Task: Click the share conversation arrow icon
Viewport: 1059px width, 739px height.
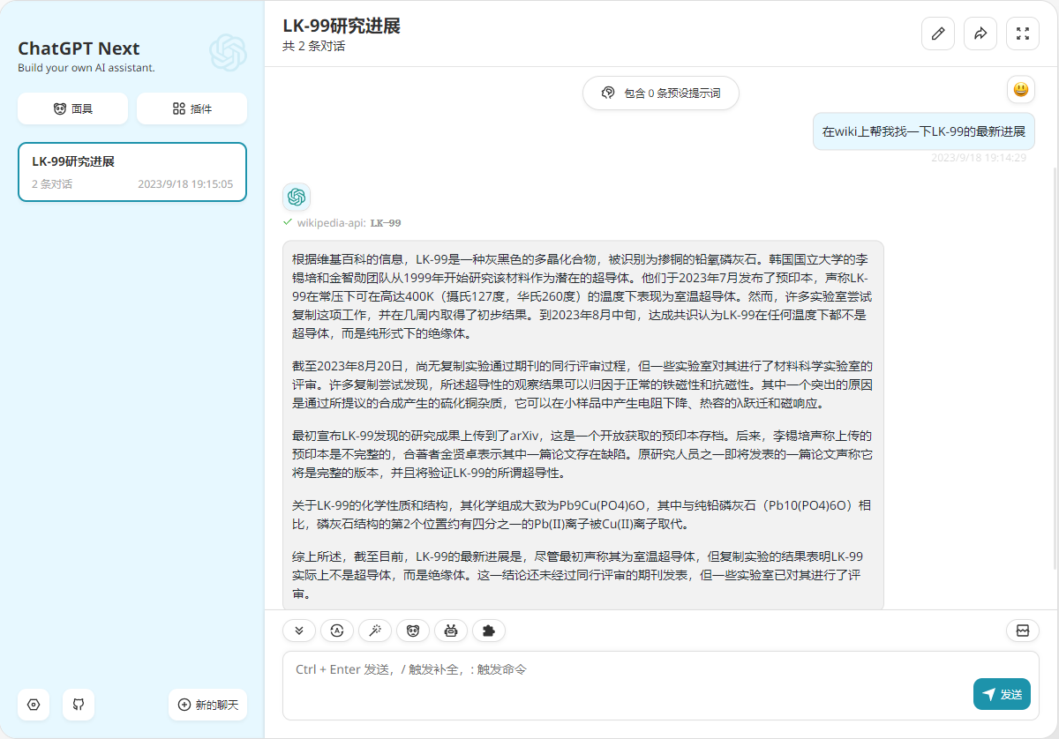Action: tap(980, 34)
